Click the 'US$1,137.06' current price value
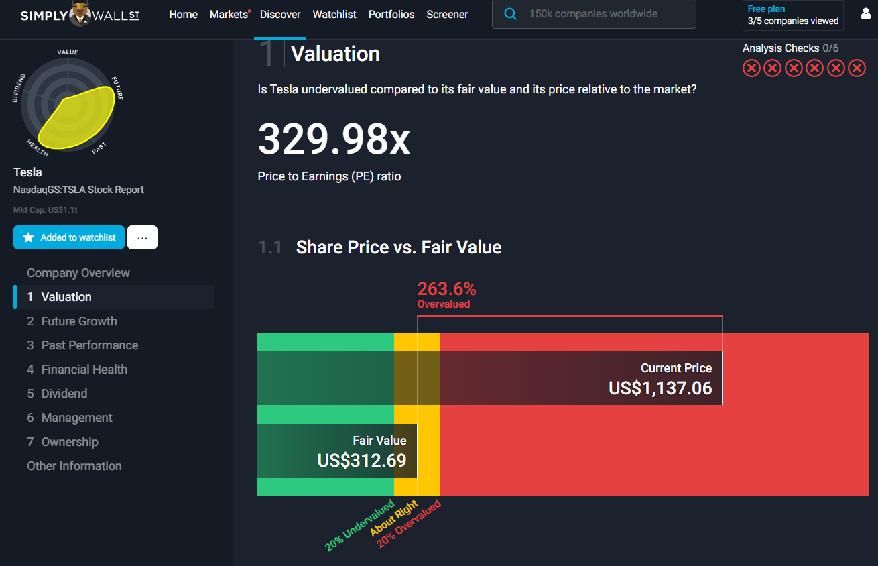Image resolution: width=878 pixels, height=566 pixels. [660, 388]
